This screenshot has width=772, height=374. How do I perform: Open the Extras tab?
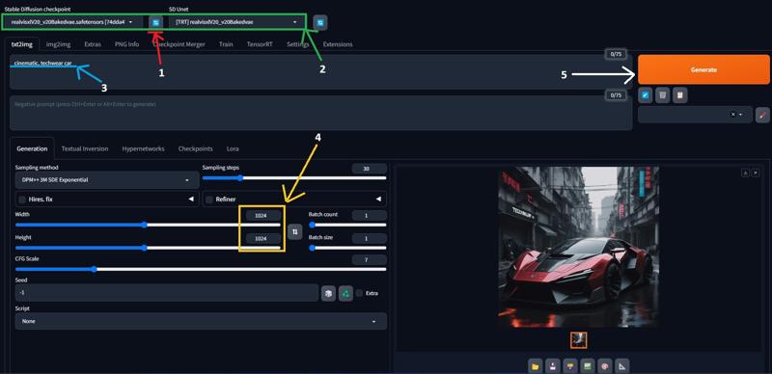92,44
